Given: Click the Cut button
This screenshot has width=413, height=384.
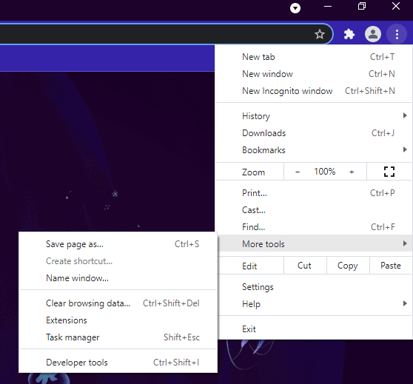Looking at the screenshot, I should [x=305, y=266].
